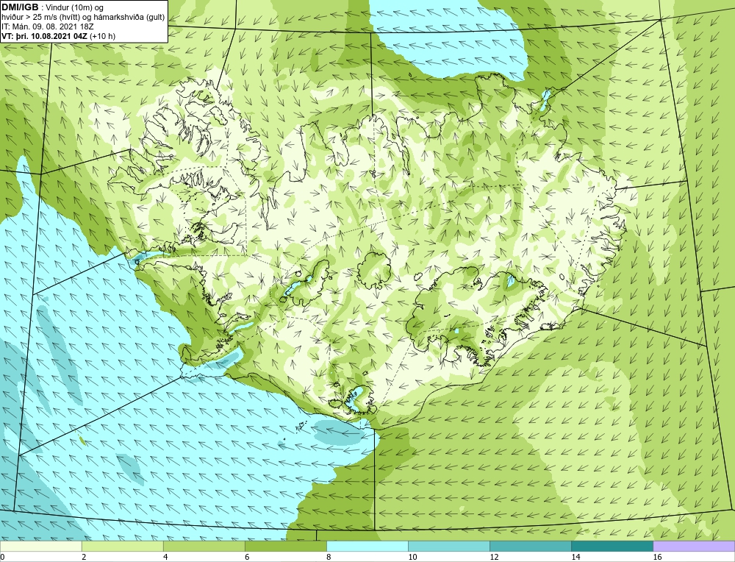The width and height of the screenshot is (735, 562).
Task: Click the purple legend swatch above 16 m/s
Action: point(694,546)
